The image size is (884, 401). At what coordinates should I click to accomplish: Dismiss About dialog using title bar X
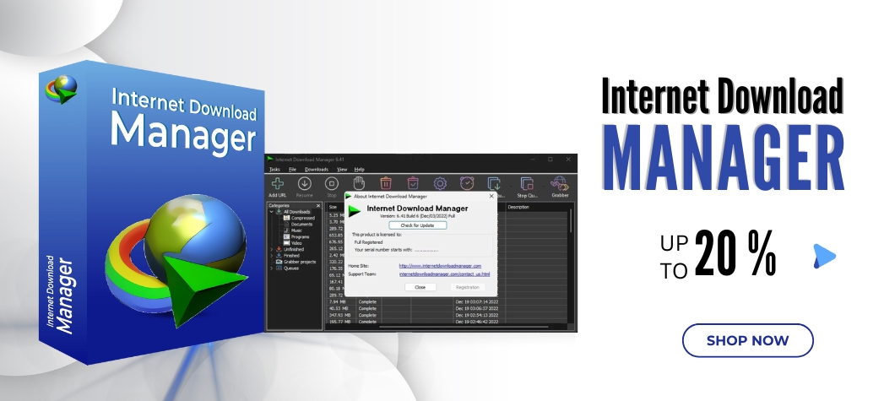(x=491, y=196)
